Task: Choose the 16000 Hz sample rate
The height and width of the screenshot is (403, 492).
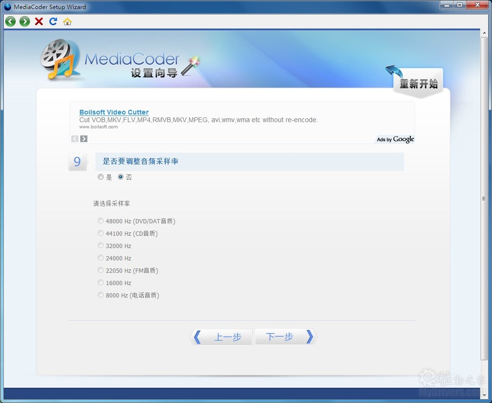Action: click(x=100, y=282)
